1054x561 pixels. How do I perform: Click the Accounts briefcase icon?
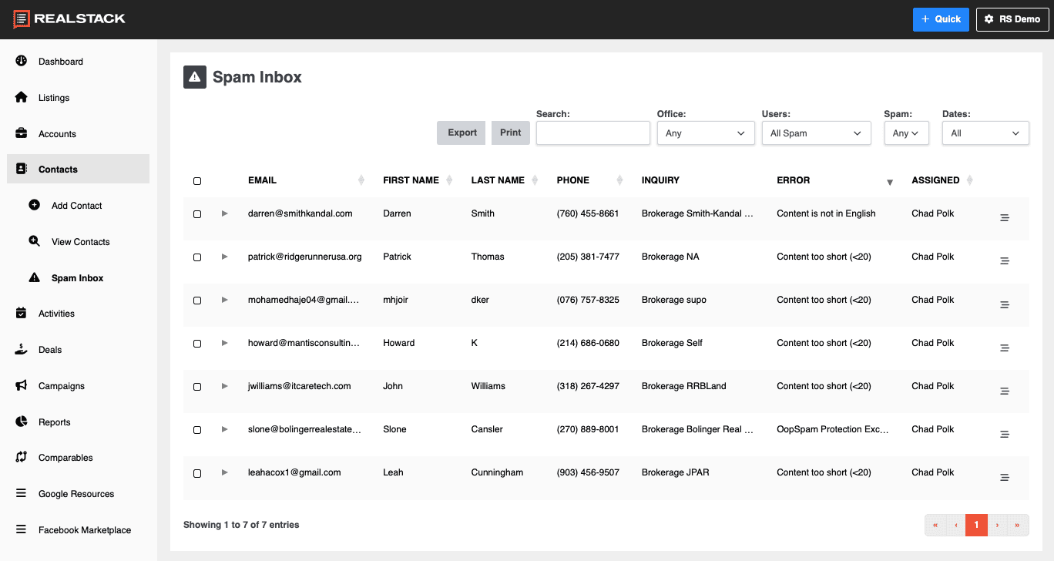tap(22, 133)
